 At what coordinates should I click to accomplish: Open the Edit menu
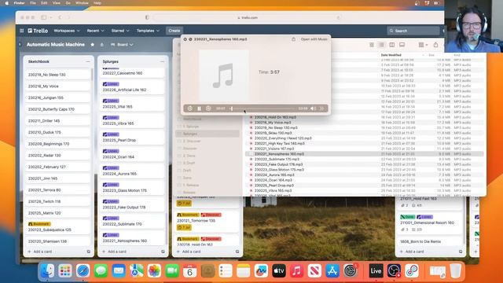click(44, 3)
